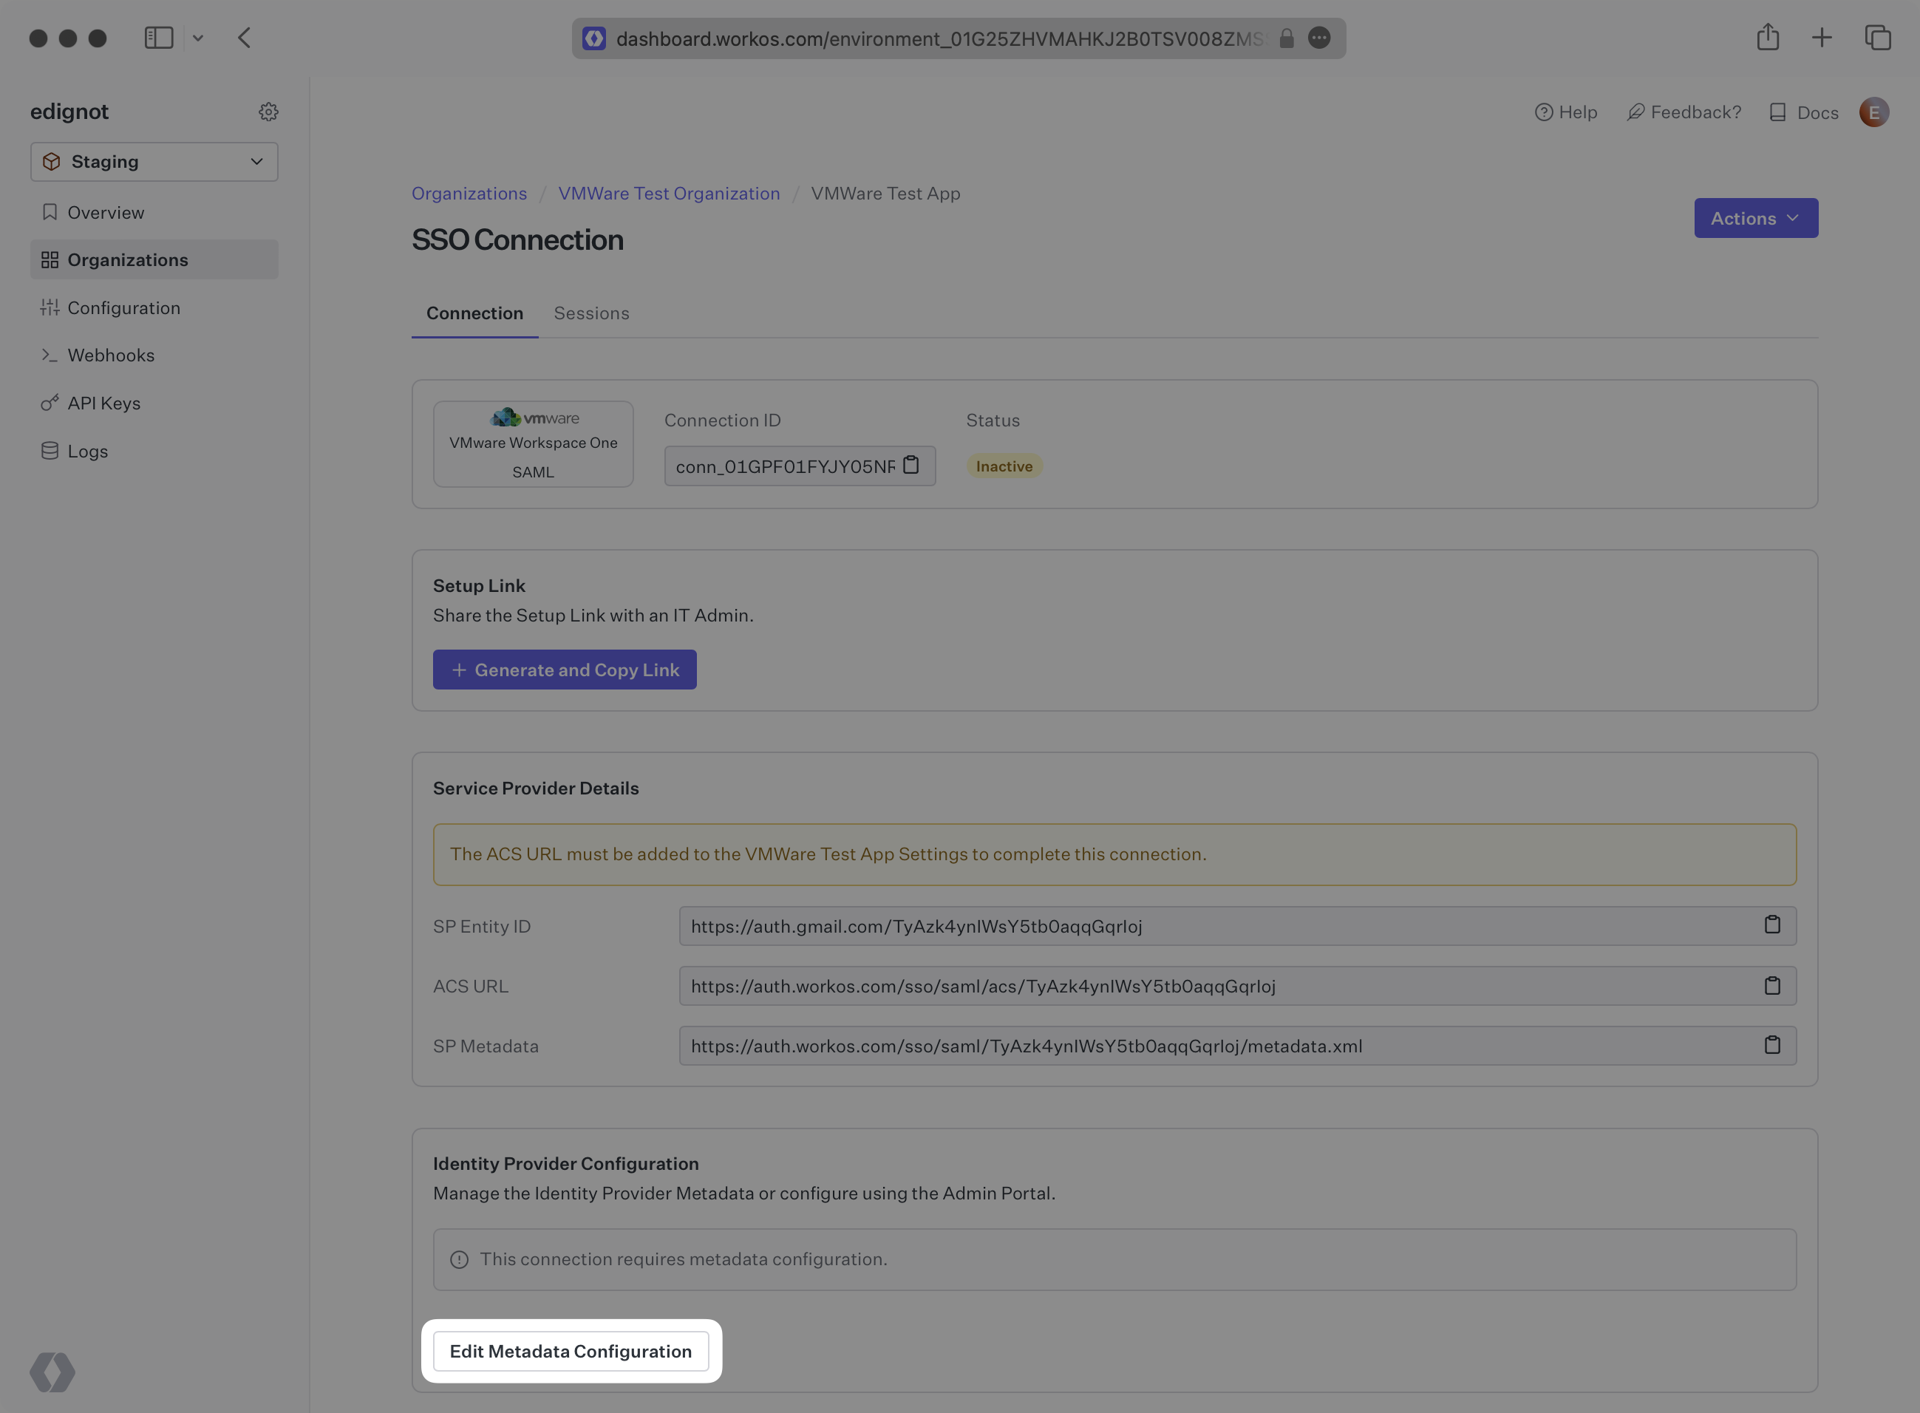Copy the SP Metadata URL
The width and height of the screenshot is (1920, 1413).
pyautogui.click(x=1772, y=1045)
